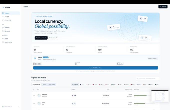Follow the How it works link in the hero banner
This screenshot has width=170, height=110.
(53, 38)
